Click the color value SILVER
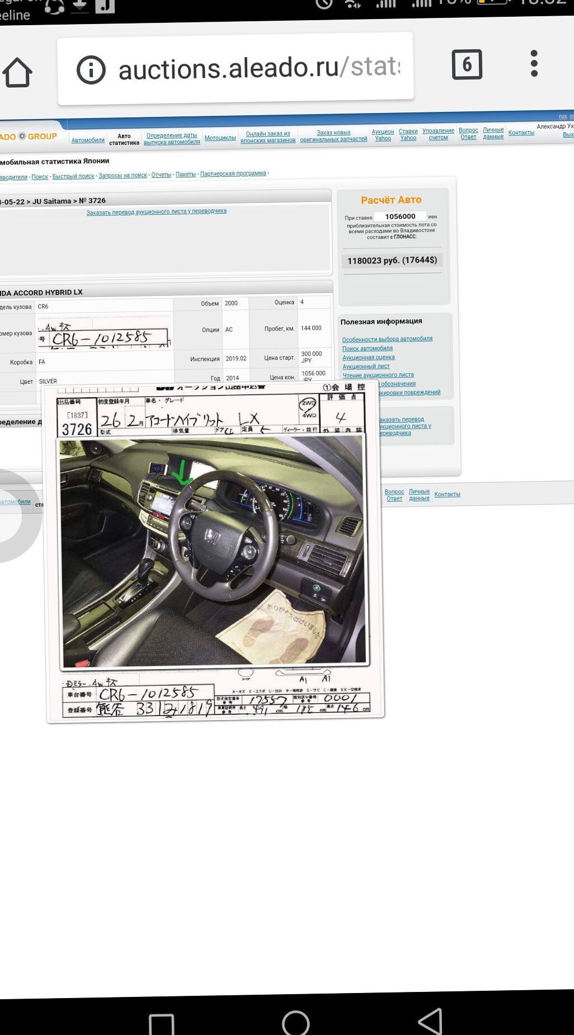The image size is (574, 1035). pyautogui.click(x=48, y=382)
